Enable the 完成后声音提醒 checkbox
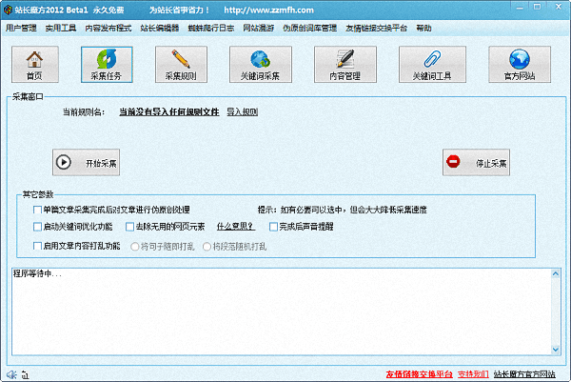The width and height of the screenshot is (571, 382). tap(273, 227)
